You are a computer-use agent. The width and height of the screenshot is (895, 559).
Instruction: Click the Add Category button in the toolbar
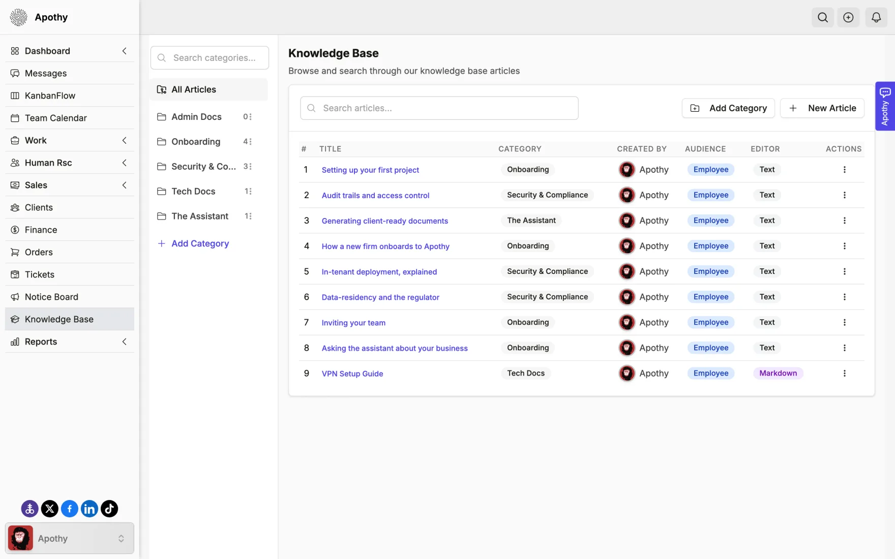tap(728, 108)
